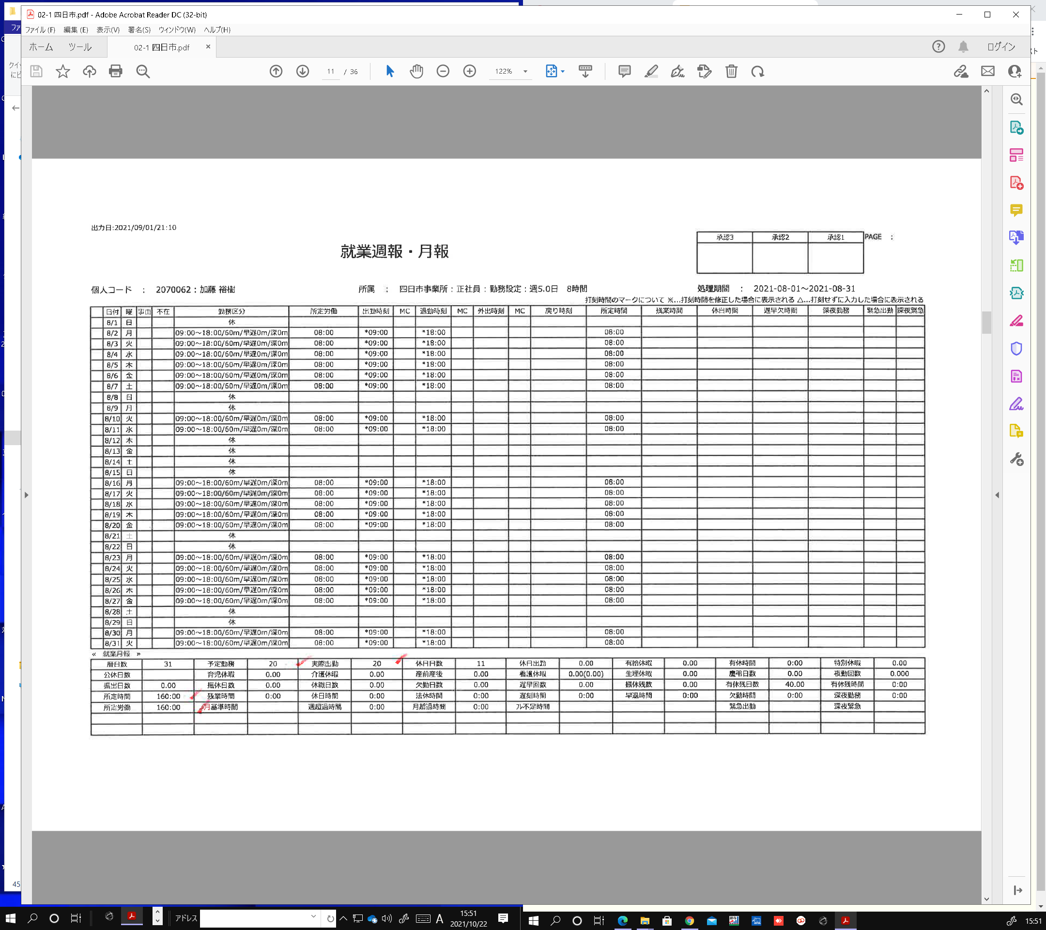Click the Print file icon
The height and width of the screenshot is (930, 1046).
[116, 71]
